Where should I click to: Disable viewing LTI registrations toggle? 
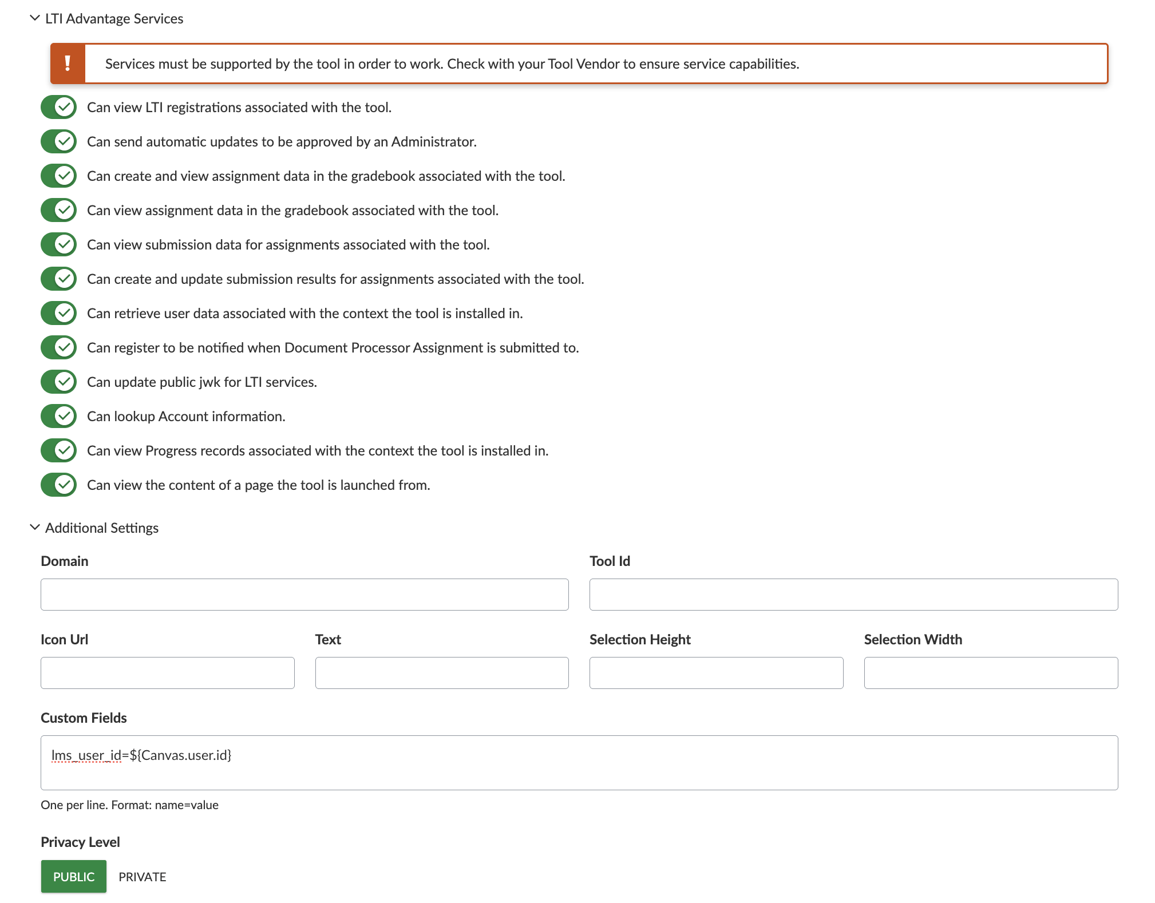point(59,107)
